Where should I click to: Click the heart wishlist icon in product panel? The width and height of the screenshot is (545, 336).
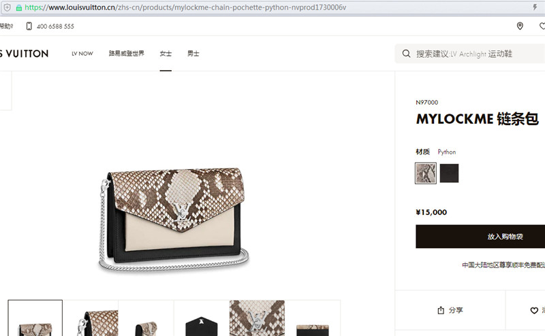[534, 310]
